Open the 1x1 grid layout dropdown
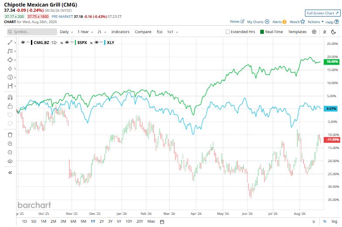This screenshot has width=342, height=227. click(173, 32)
